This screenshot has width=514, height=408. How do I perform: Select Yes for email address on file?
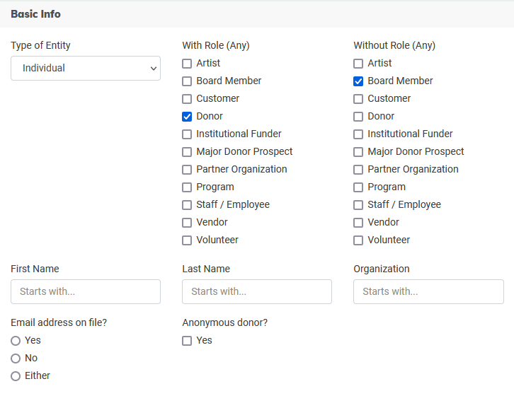16,341
